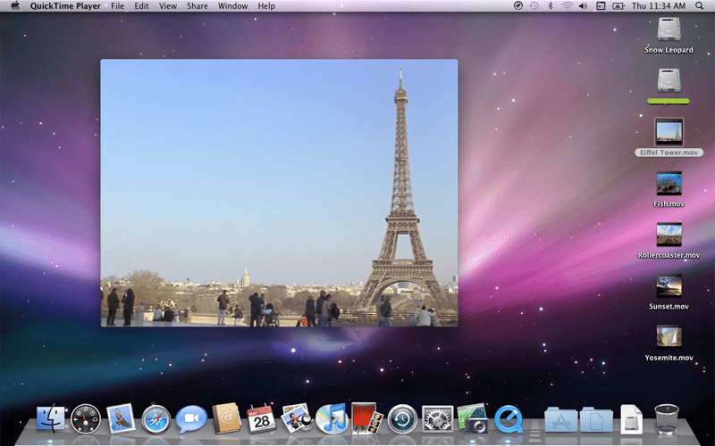Launch iChat from the Dock

(x=191, y=419)
